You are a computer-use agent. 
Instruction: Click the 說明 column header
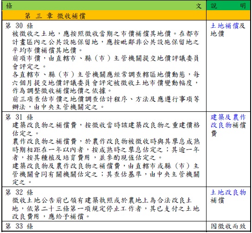coord(228,6)
